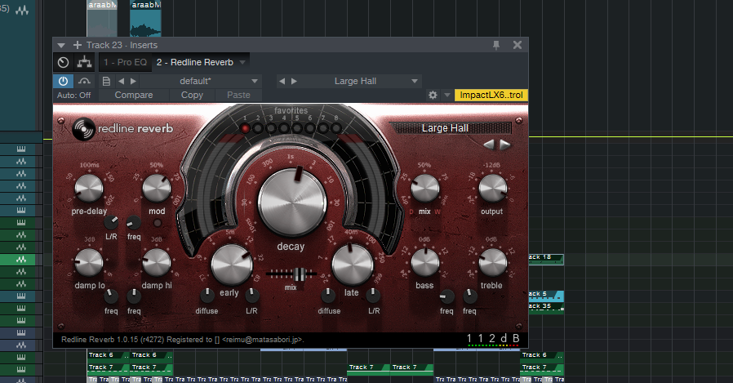Click the bypass icon next to power button
This screenshot has width=733, height=383.
pyautogui.click(x=84, y=81)
